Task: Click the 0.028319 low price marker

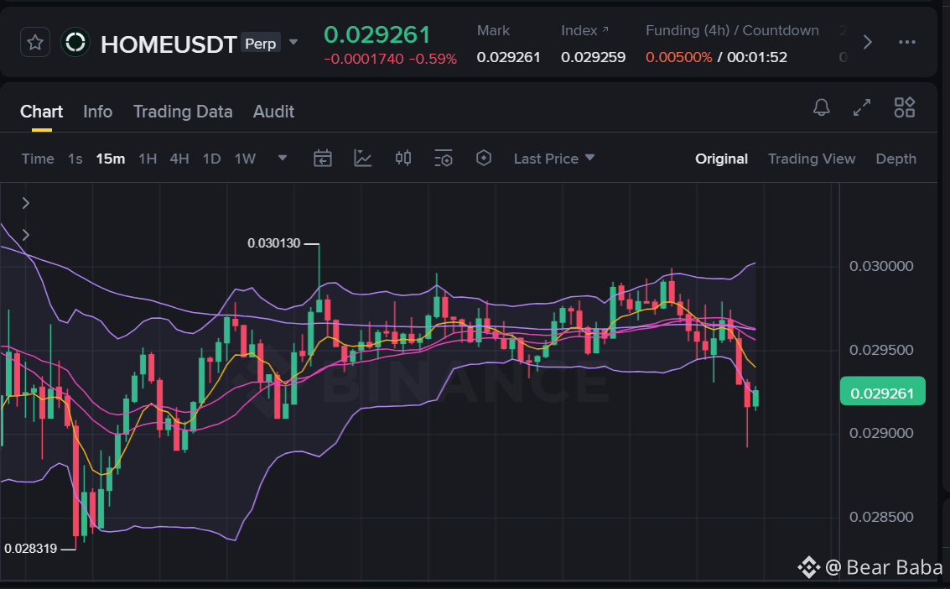Action: [31, 549]
